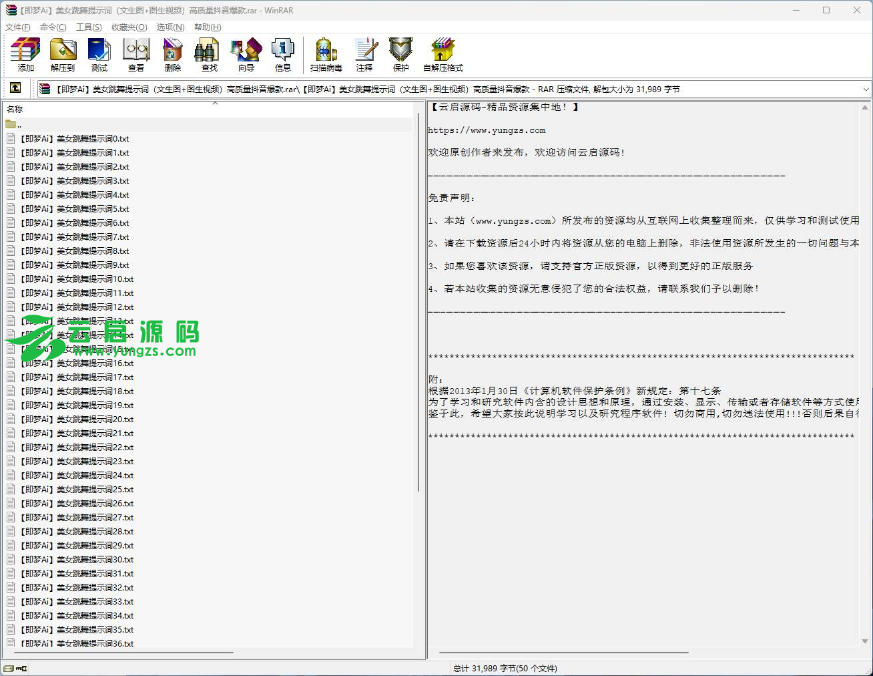Show archive Info (信息) icon
Screen dimensions: 873x676
coord(282,55)
